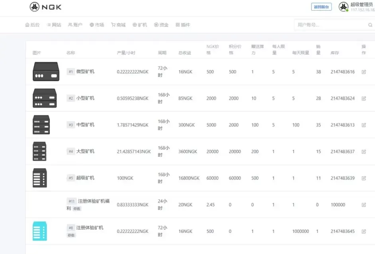Viewport: 375px width, 254px height.
Task: Click the 1000000 daily limit value
Action: pos(301,231)
